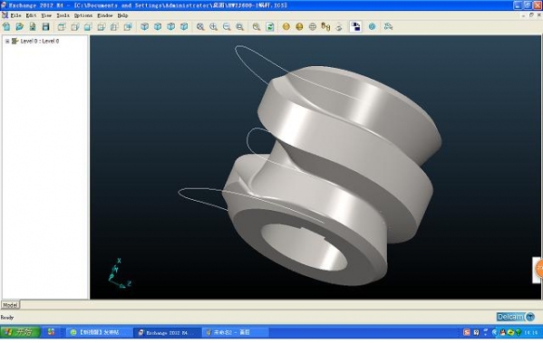Image resolution: width=543 pixels, height=343 pixels.
Task: Click the Open file folder icon
Action: click(x=19, y=26)
